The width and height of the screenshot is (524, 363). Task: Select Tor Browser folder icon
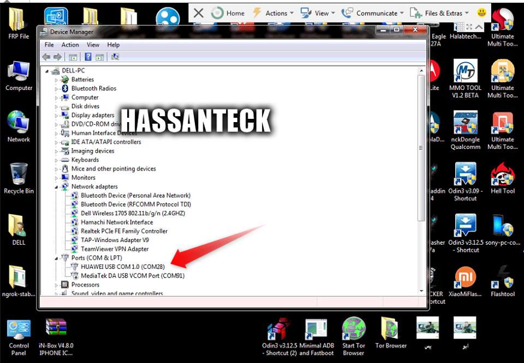tap(391, 333)
